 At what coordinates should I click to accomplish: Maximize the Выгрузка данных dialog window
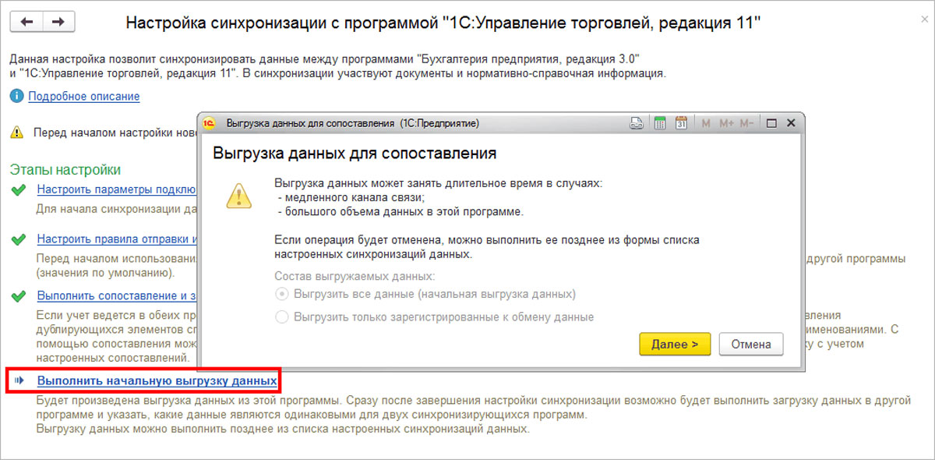click(771, 123)
